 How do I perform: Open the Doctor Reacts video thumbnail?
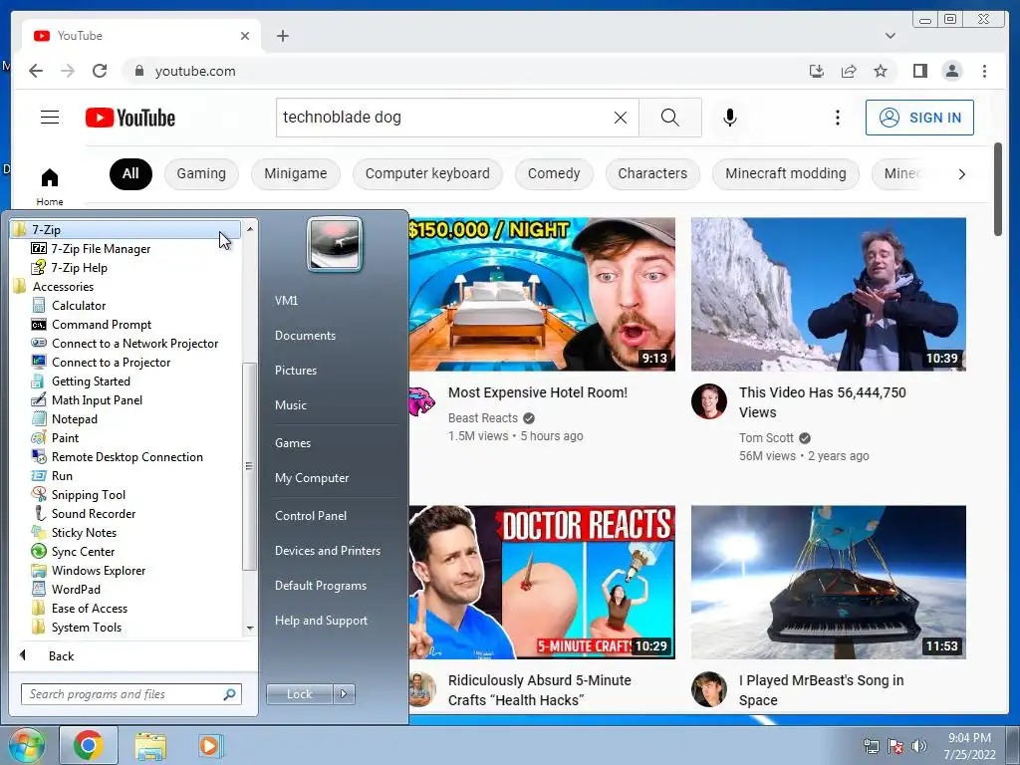[x=542, y=582]
